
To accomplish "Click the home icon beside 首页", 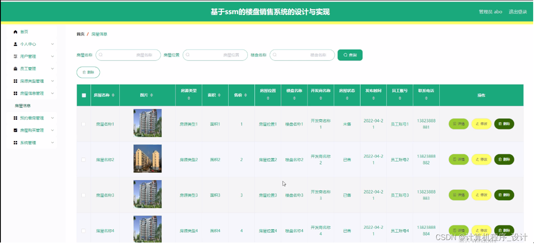I will pos(15,32).
